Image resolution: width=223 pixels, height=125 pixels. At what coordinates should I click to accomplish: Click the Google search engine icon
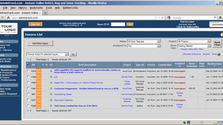169,18
